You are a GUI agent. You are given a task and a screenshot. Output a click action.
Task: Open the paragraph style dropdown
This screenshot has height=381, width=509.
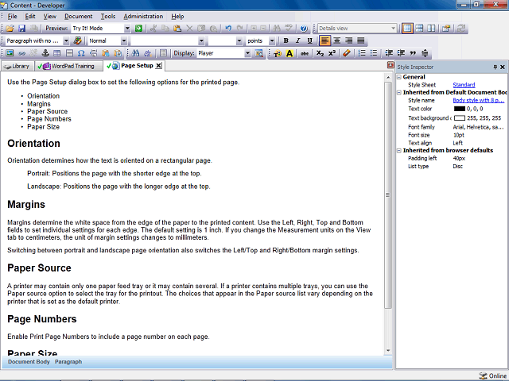click(x=66, y=40)
